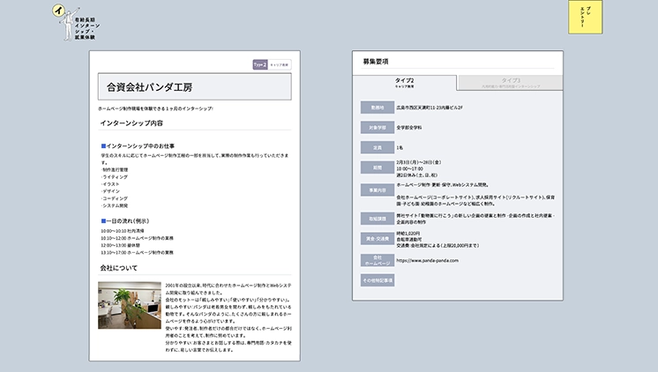
Task: Click the Type 2 badge on company card
Action: click(259, 64)
